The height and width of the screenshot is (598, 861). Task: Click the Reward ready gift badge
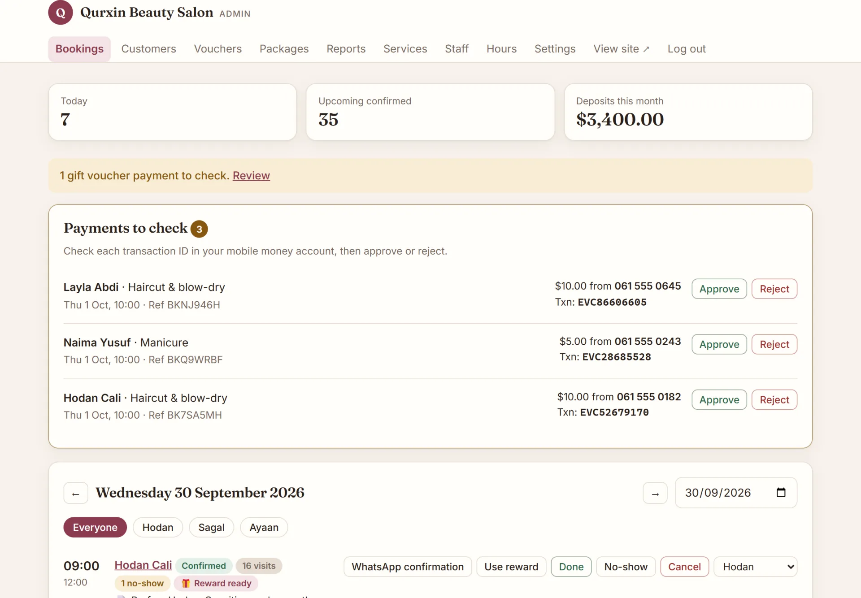(x=217, y=583)
